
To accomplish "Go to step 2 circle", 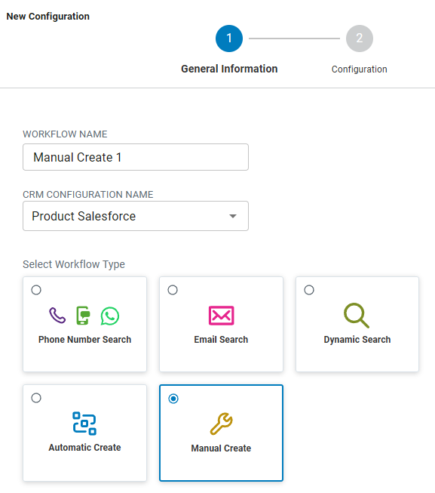I will (360, 39).
